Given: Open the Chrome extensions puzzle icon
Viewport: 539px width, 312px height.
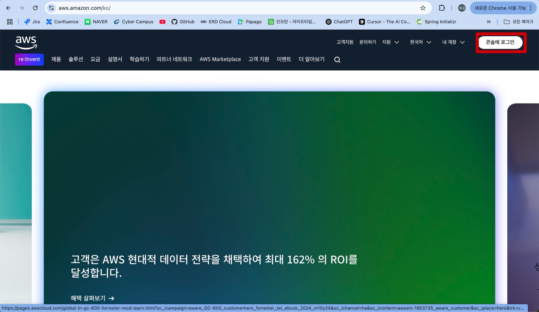Looking at the screenshot, I should [x=441, y=8].
